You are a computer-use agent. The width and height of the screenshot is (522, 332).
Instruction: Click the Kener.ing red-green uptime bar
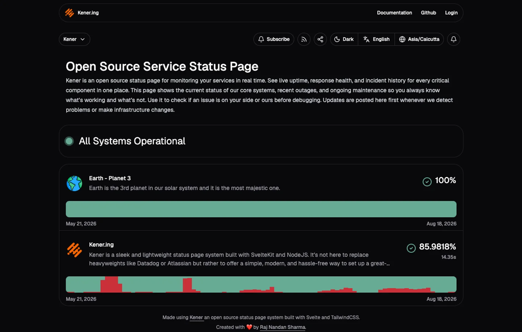click(261, 285)
